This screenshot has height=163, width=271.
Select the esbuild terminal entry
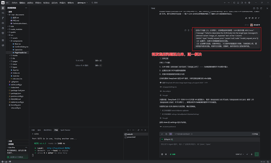click(x=136, y=134)
